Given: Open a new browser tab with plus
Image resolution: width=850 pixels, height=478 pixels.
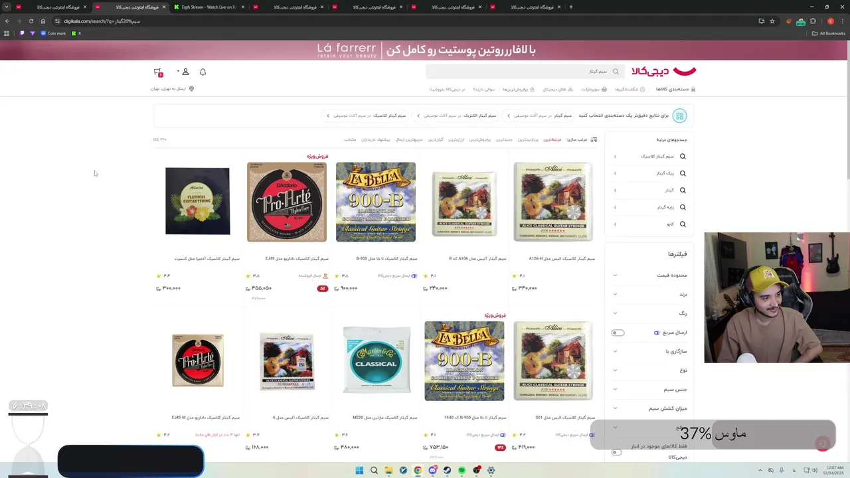Looking at the screenshot, I should (571, 7).
